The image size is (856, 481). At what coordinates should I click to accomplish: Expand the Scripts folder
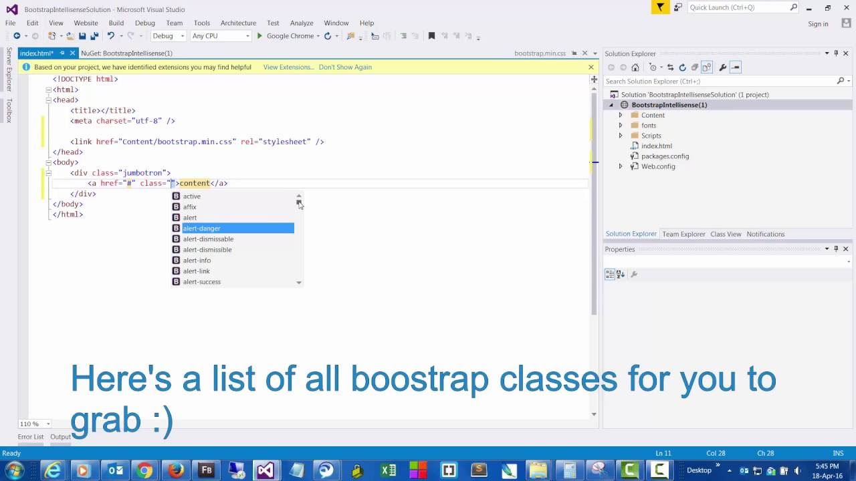(621, 136)
